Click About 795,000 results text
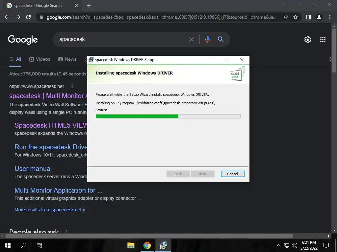 [48, 74]
